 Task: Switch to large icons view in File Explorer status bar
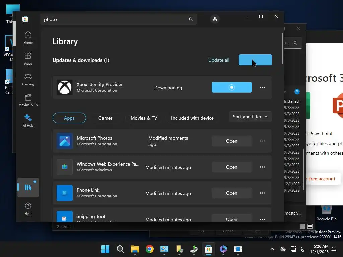point(310,226)
